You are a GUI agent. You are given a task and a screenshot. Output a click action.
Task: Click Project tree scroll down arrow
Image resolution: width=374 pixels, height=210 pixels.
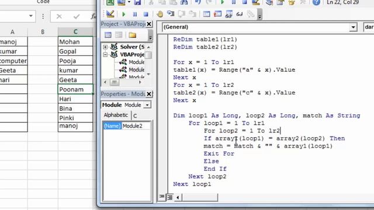pos(148,75)
